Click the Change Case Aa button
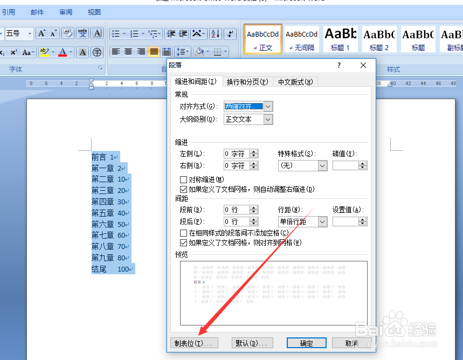Screen dimensions: 463x360 28,52
